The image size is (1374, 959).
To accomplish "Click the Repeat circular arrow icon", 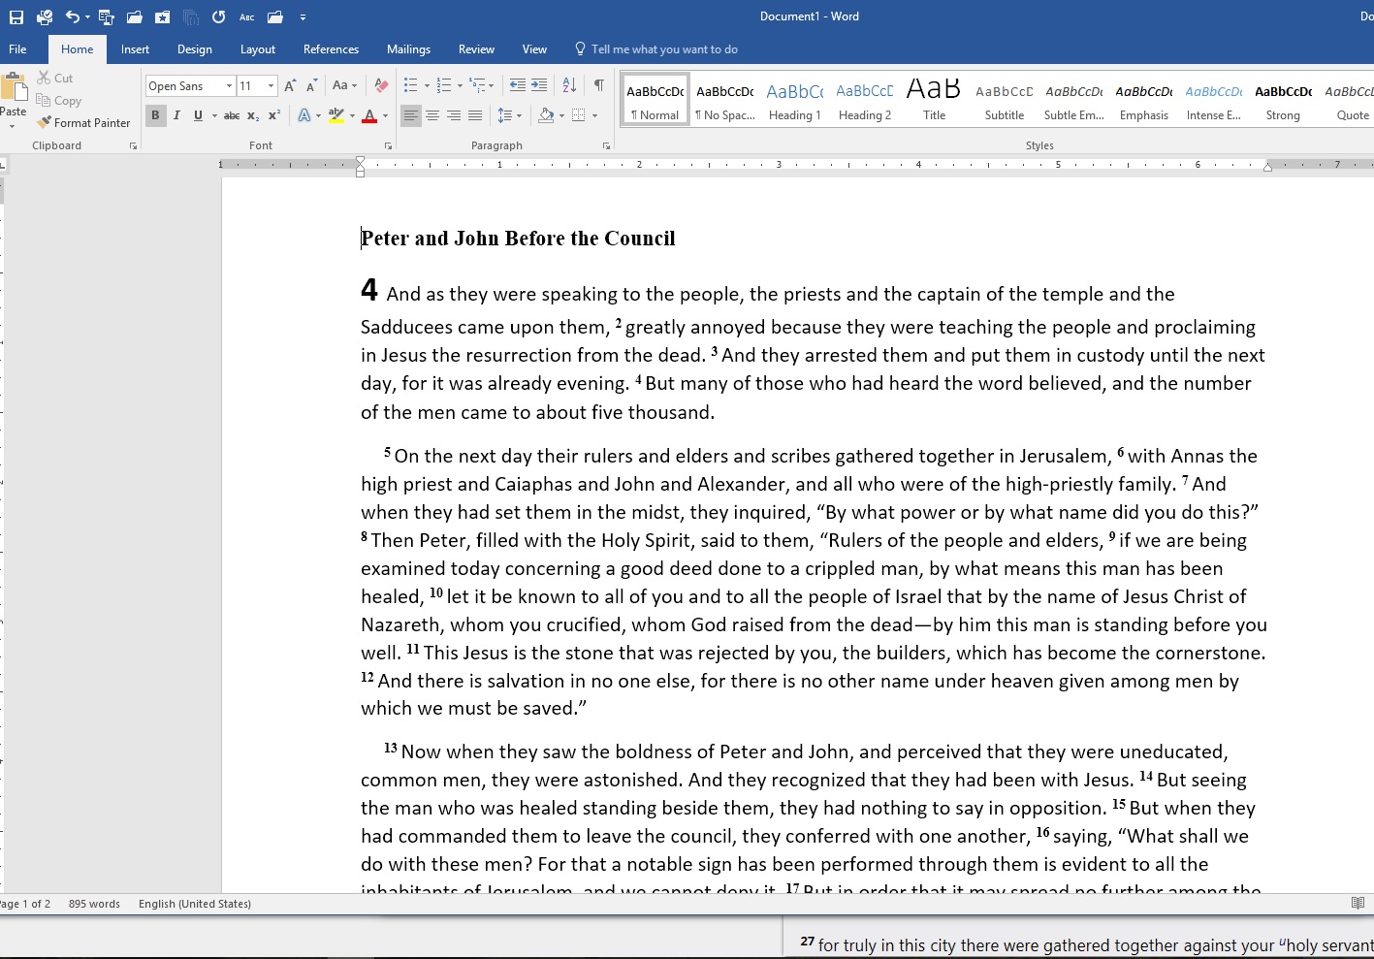I will click(219, 16).
